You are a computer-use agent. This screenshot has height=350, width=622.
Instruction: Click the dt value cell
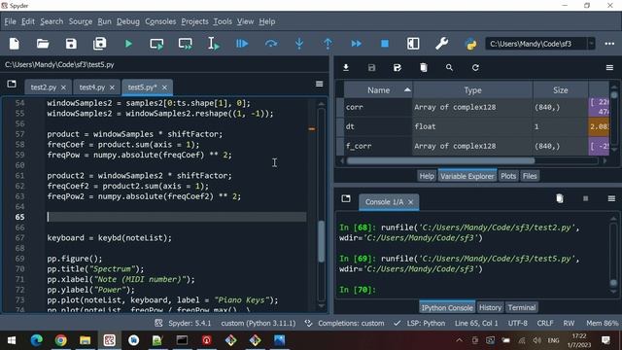pos(599,126)
